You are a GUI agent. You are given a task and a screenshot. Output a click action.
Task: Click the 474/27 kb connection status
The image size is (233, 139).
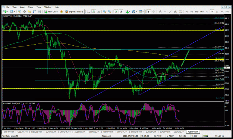tap(220, 136)
